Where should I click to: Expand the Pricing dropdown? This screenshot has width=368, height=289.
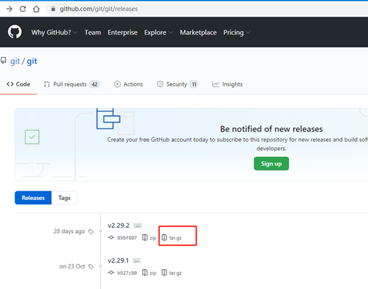pyautogui.click(x=236, y=33)
